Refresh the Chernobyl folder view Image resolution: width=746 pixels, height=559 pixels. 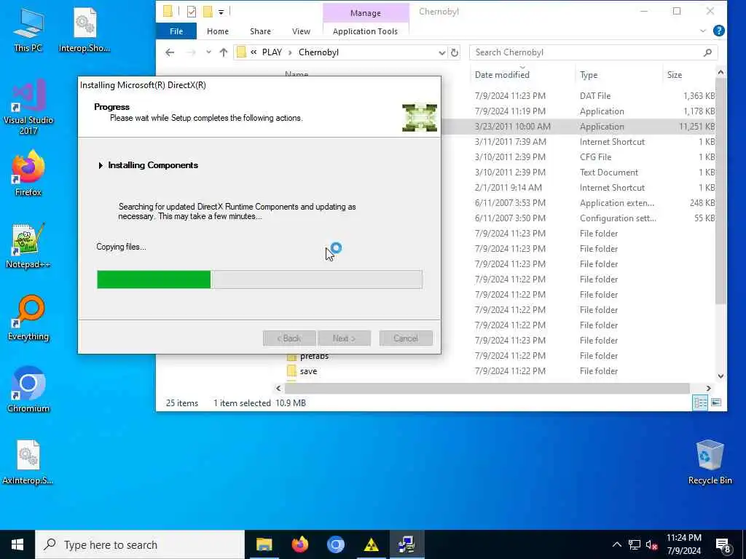pos(455,52)
